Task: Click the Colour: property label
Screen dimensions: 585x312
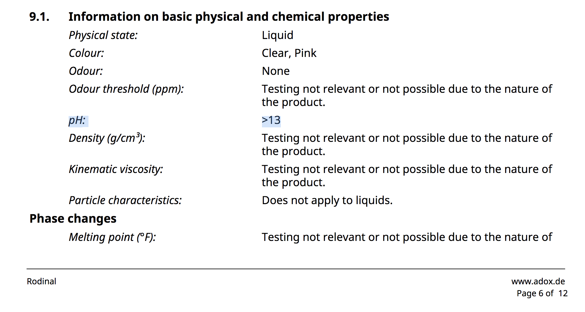Action: [x=86, y=53]
